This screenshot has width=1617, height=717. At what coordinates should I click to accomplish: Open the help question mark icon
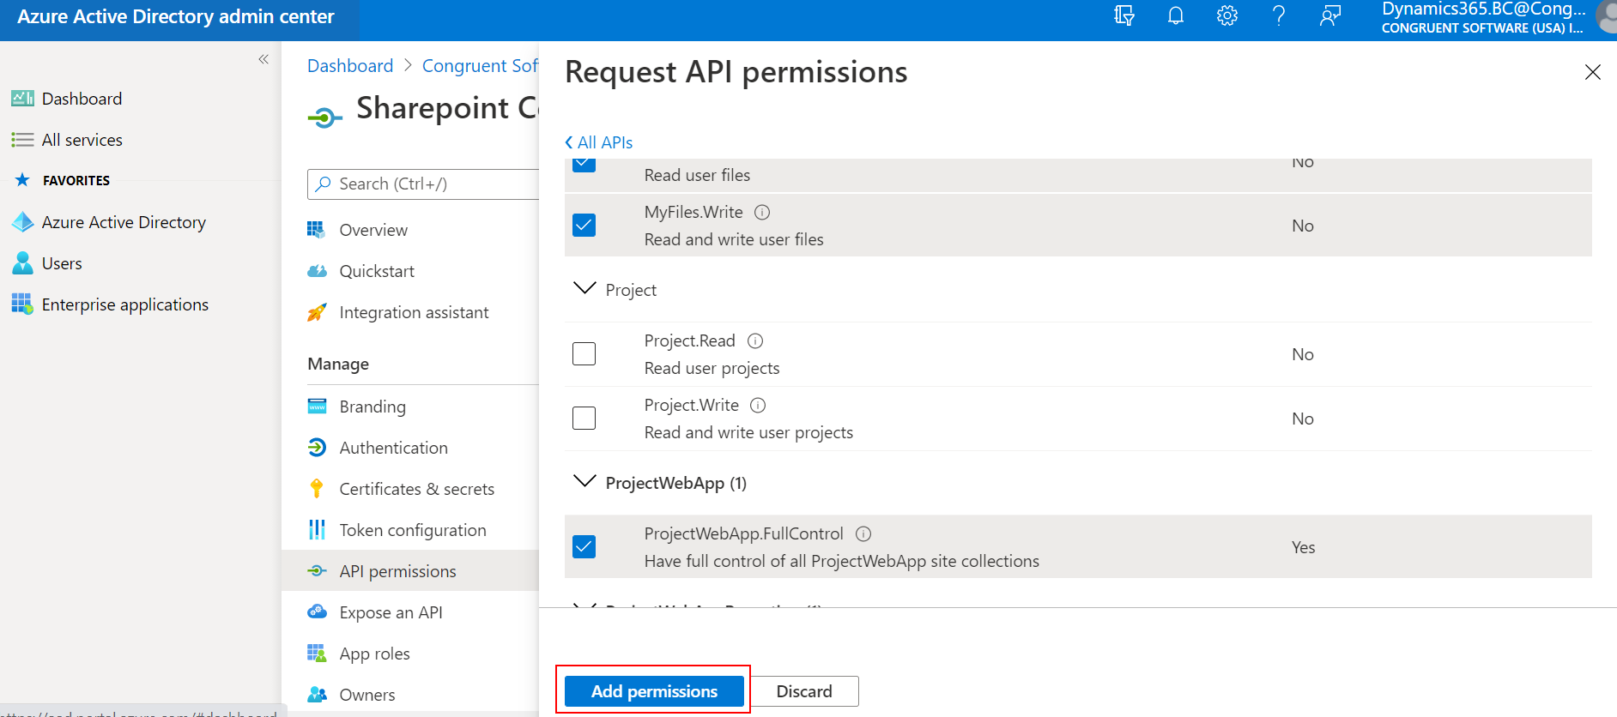coord(1279,15)
